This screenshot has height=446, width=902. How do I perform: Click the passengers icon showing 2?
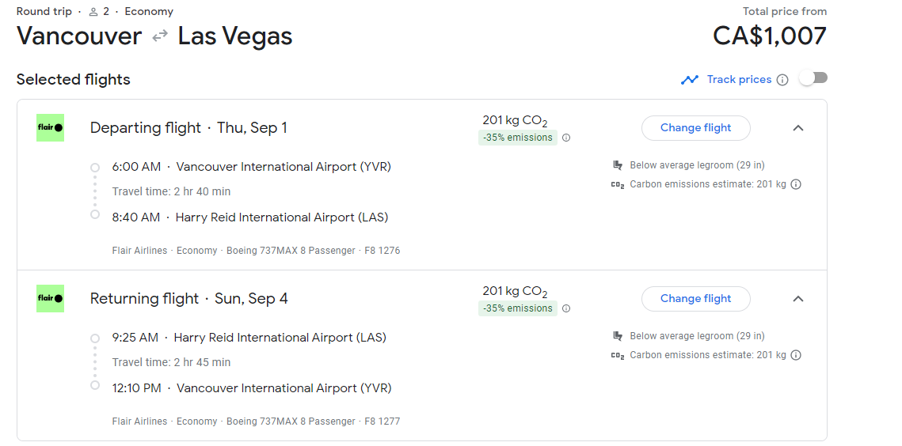pos(93,12)
